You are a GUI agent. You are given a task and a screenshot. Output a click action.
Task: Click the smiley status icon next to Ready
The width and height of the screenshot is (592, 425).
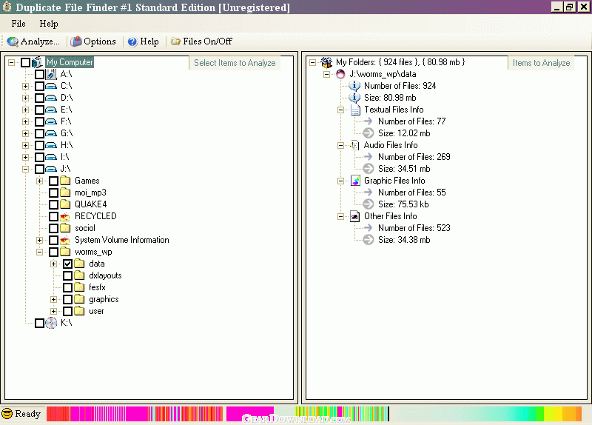[x=7, y=414]
